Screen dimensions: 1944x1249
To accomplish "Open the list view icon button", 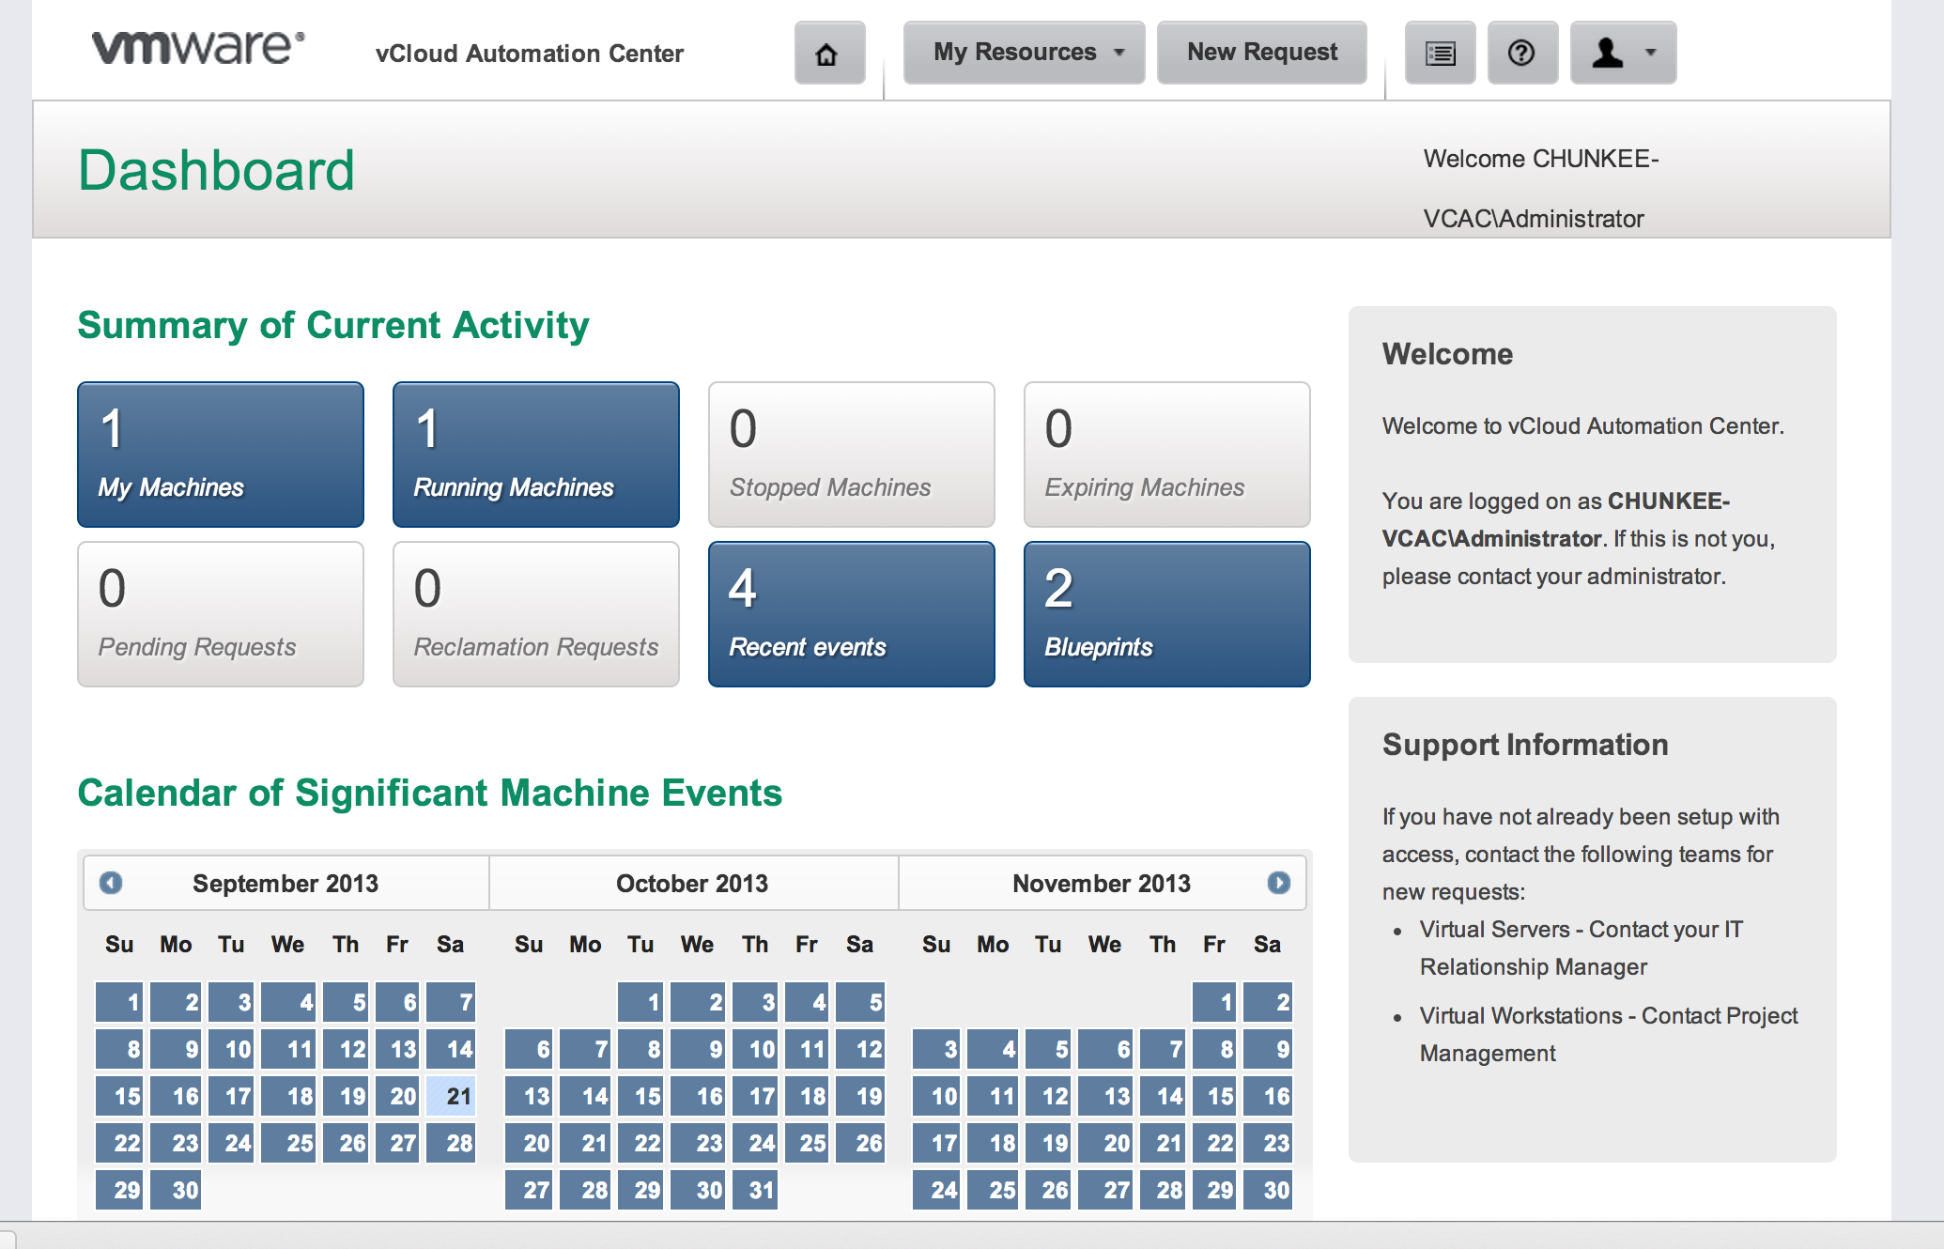I will [x=1440, y=54].
